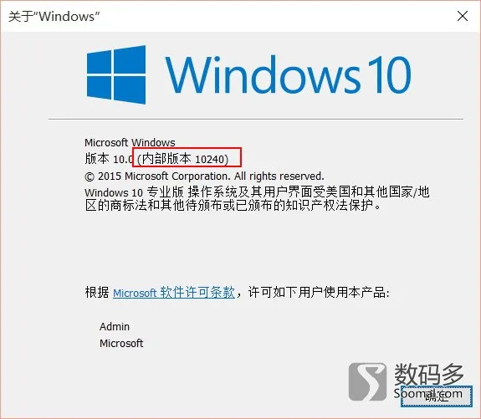This screenshot has height=419, width=481.
Task: Click the 数码多 watermark text
Action: pyautogui.click(x=429, y=374)
